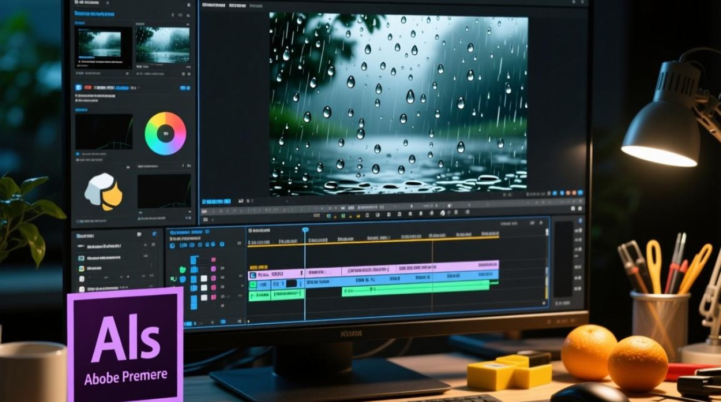Click the green U-shaped icon in the track headers
The height and width of the screenshot is (402, 721).
pyautogui.click(x=173, y=279)
